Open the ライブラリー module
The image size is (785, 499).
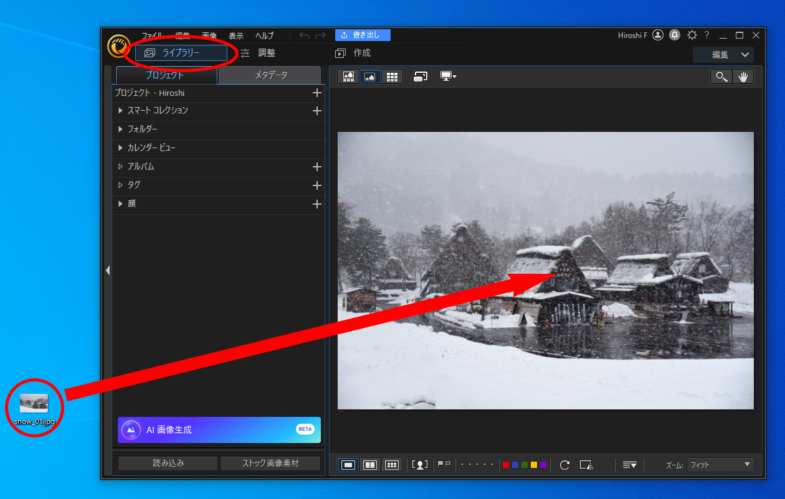(x=181, y=53)
